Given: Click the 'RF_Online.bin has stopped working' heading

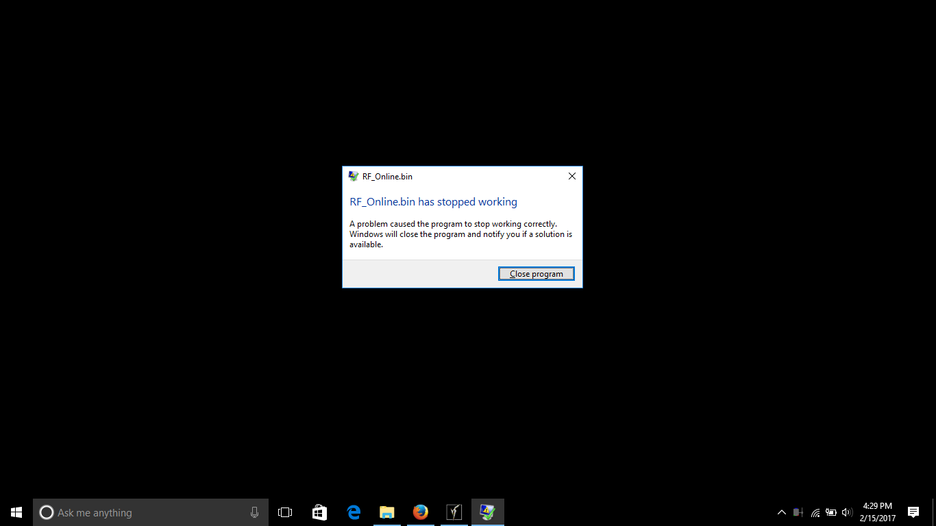Looking at the screenshot, I should coord(433,202).
